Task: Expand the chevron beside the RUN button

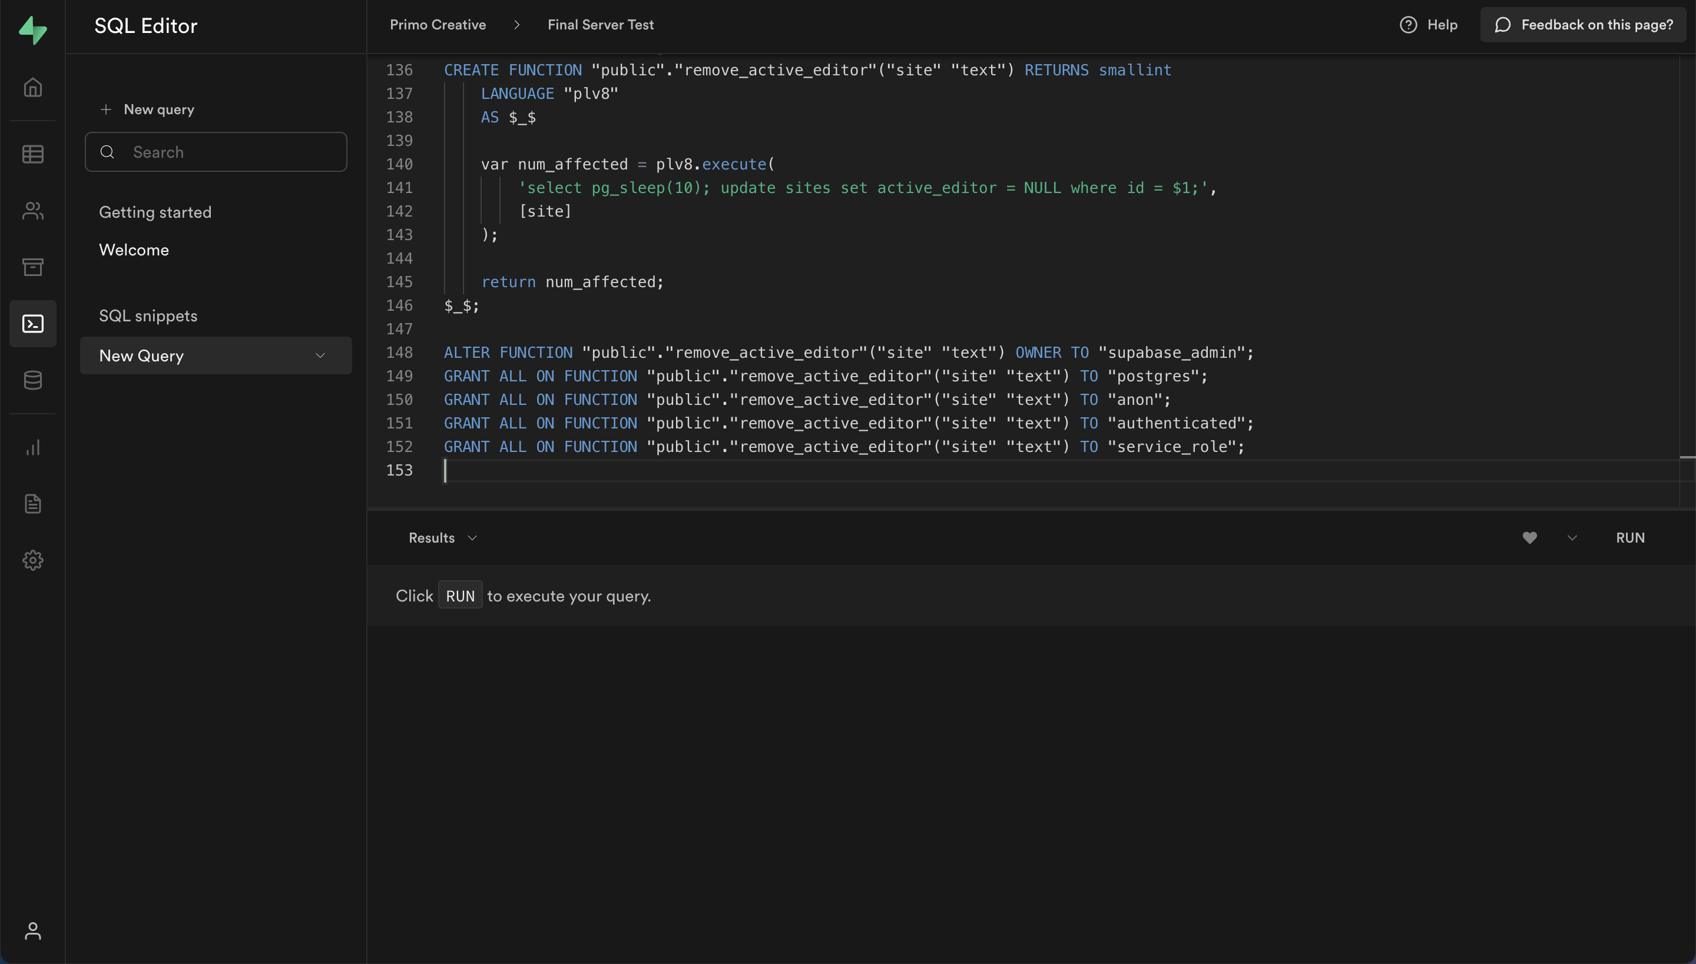Action: (1571, 538)
